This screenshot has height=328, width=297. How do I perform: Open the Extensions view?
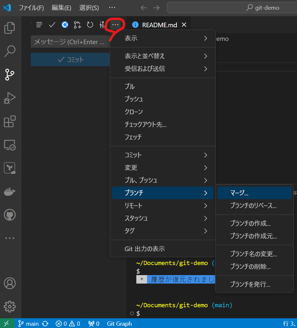(x=10, y=121)
